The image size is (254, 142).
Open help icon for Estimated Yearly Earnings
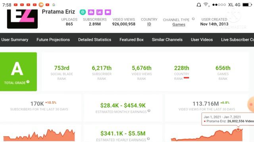tap(148, 139)
